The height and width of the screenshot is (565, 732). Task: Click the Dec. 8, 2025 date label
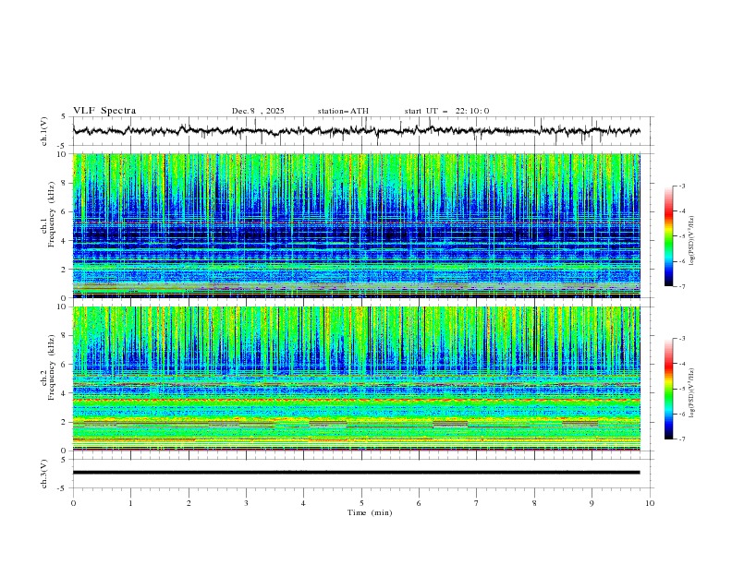(x=258, y=111)
